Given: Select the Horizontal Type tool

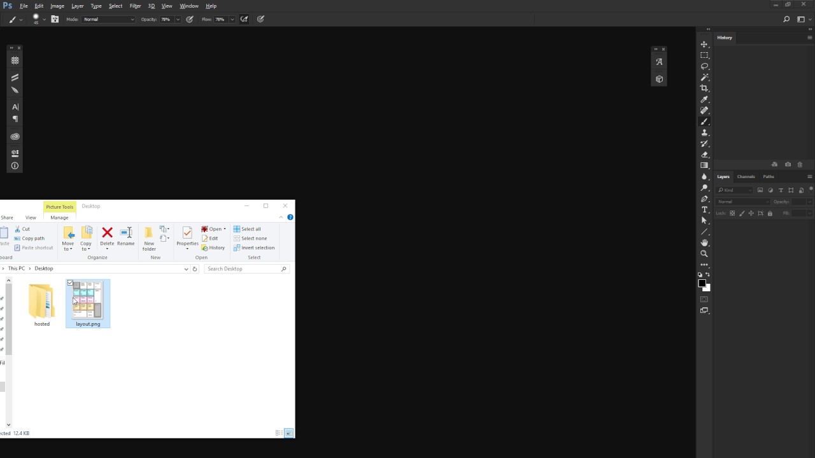Looking at the screenshot, I should [x=704, y=209].
